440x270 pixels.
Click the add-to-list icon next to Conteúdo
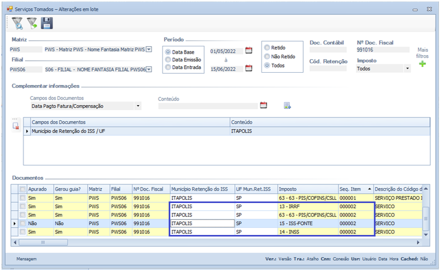tap(287, 106)
